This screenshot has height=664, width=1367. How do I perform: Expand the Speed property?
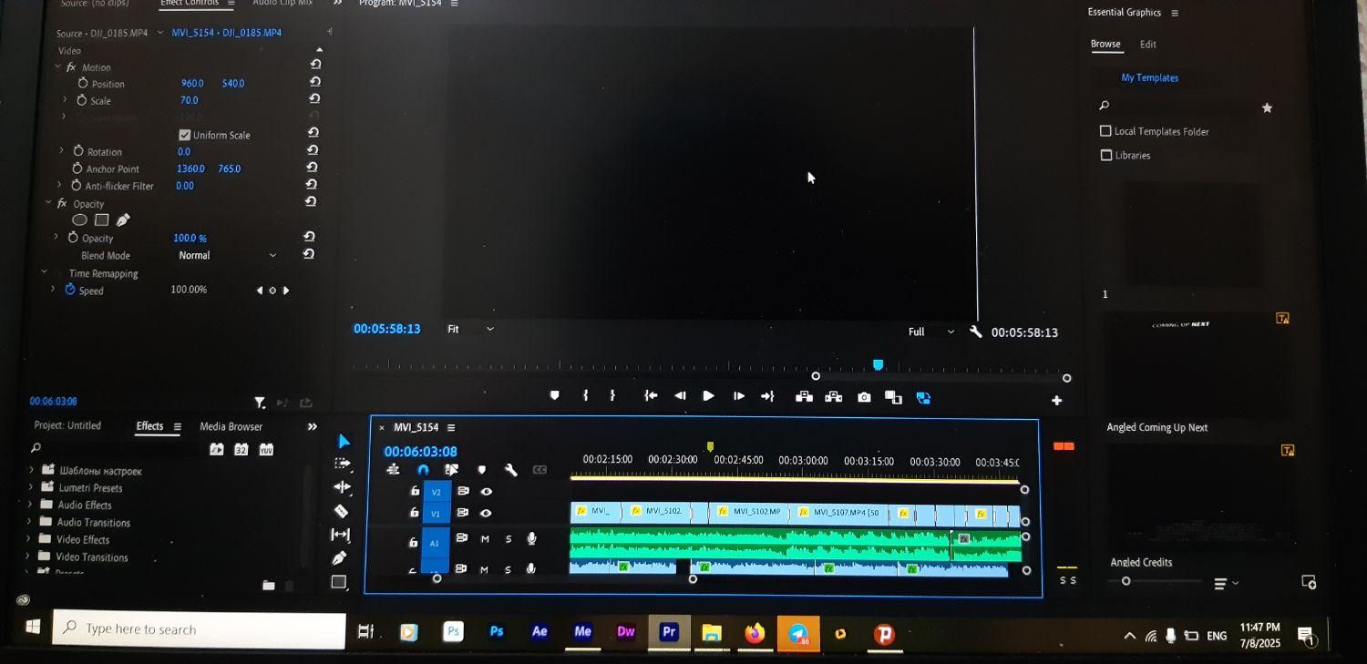[x=53, y=290]
